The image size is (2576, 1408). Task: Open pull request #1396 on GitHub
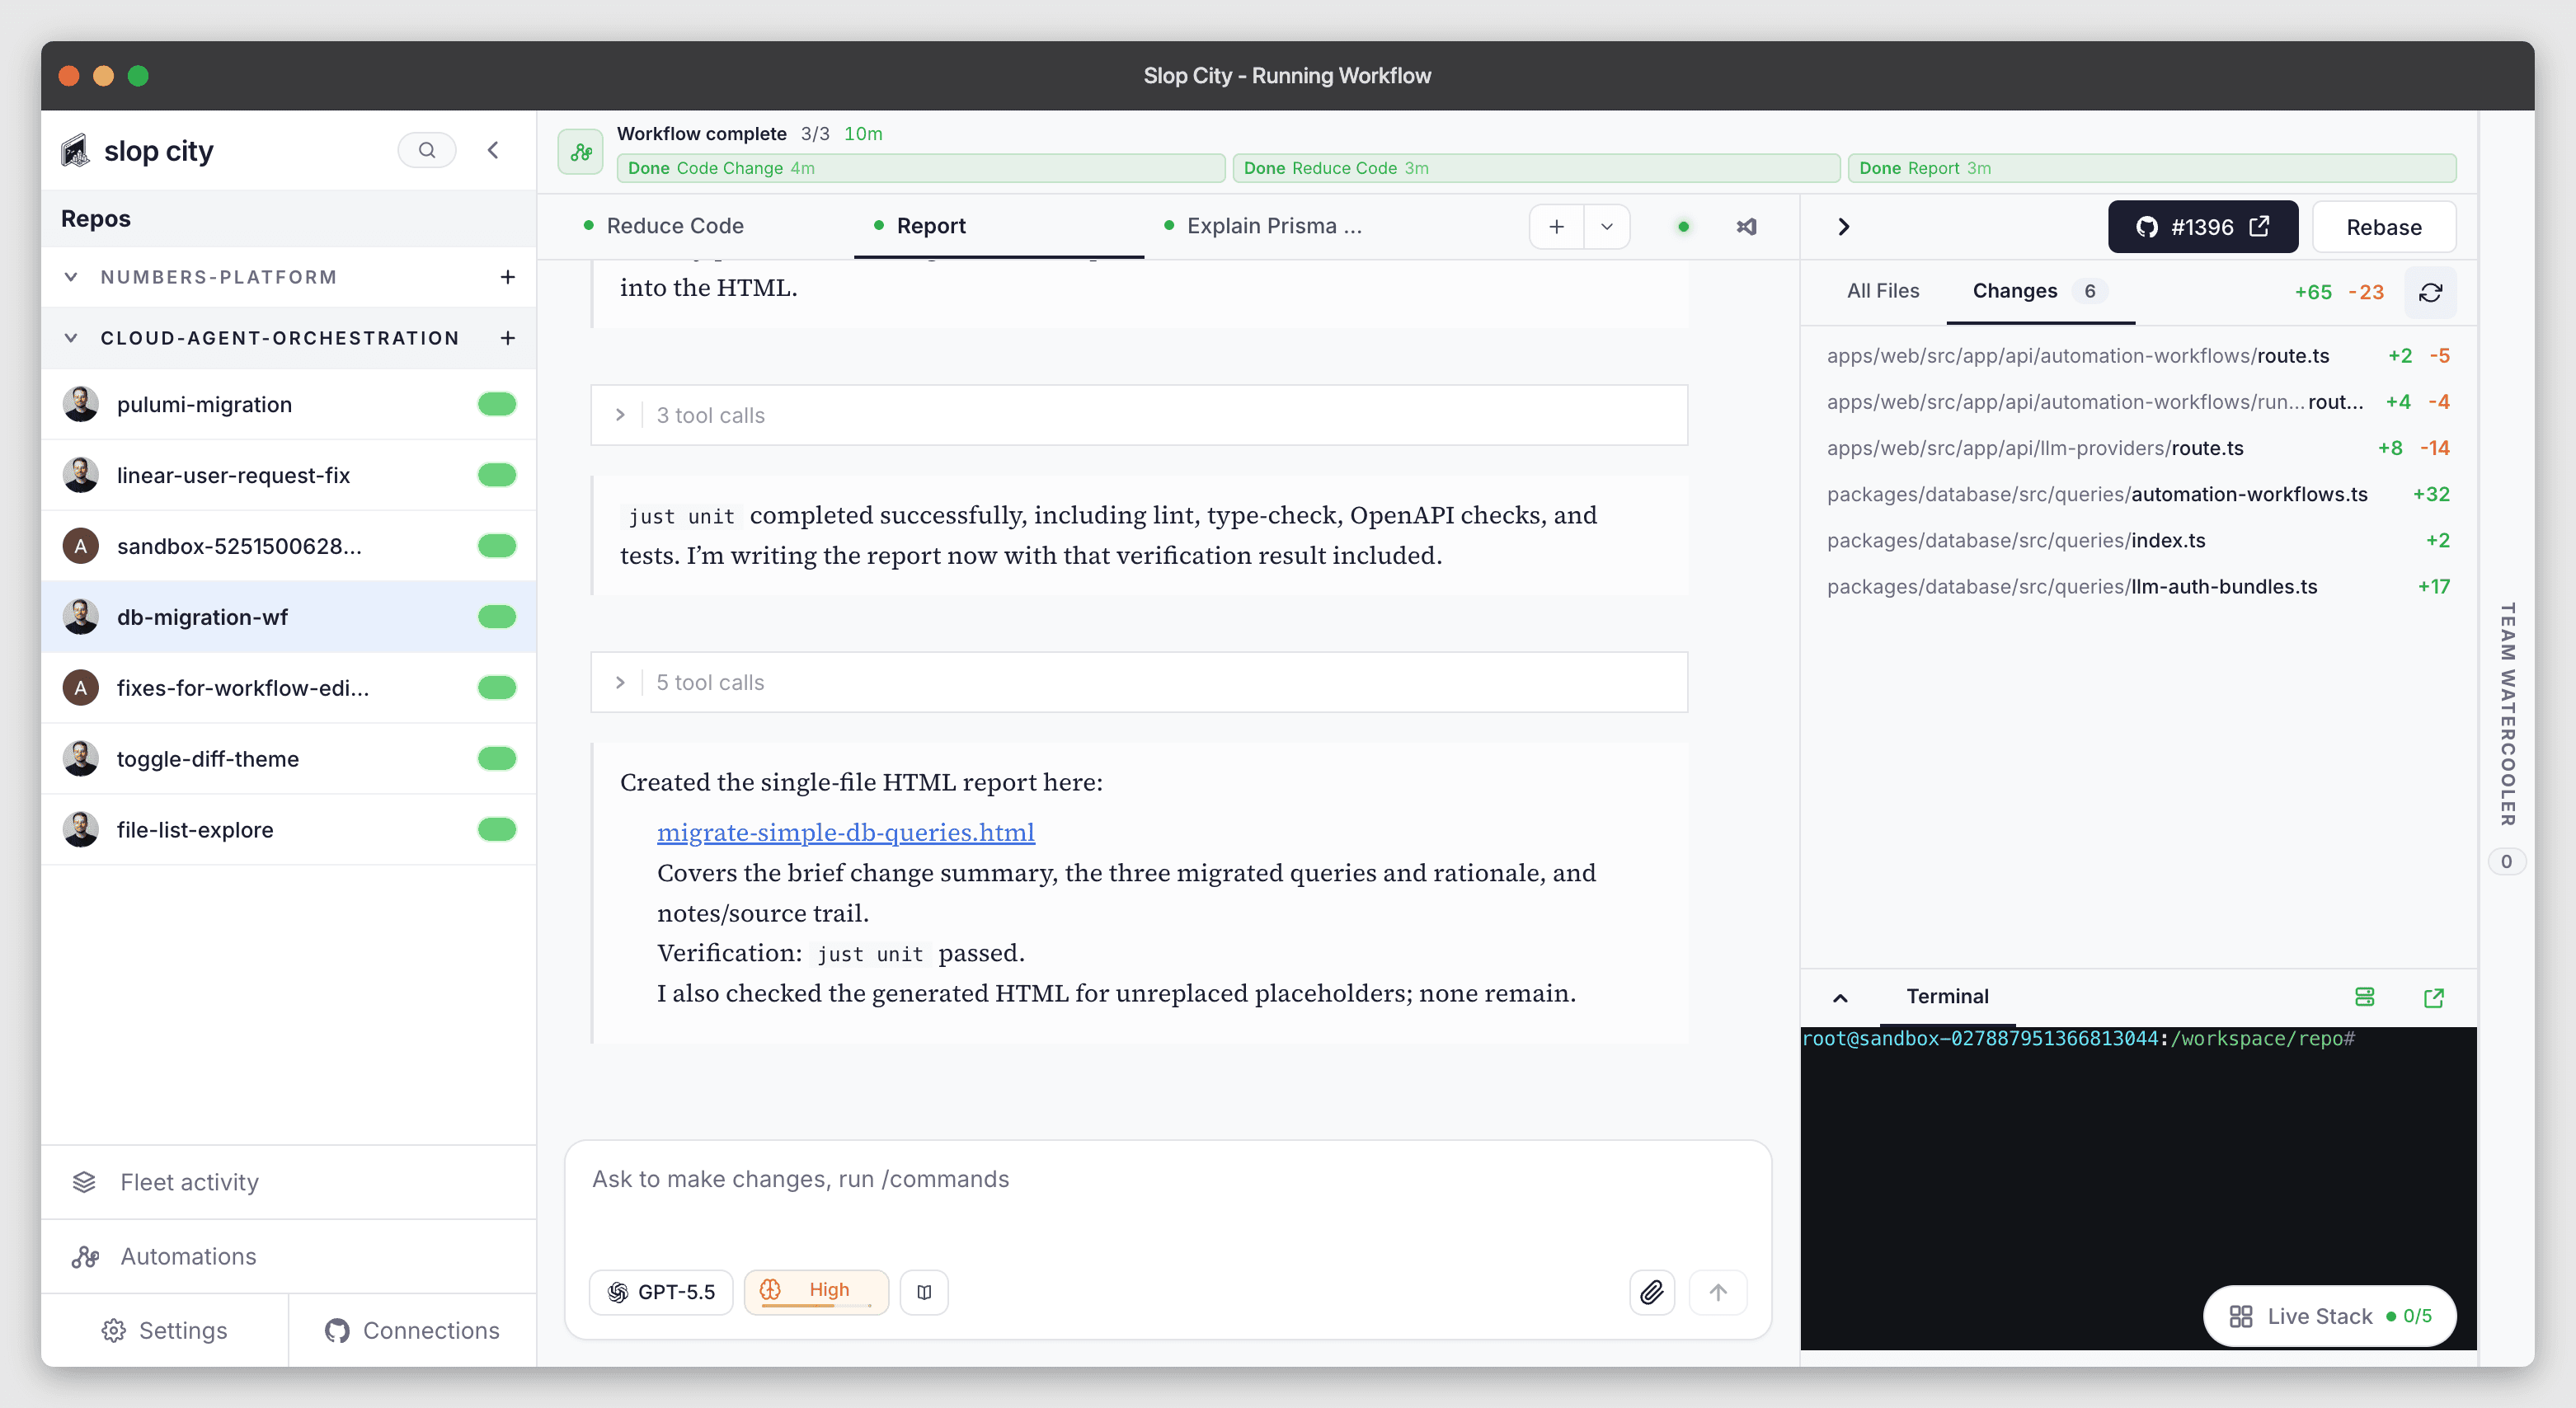[2202, 227]
